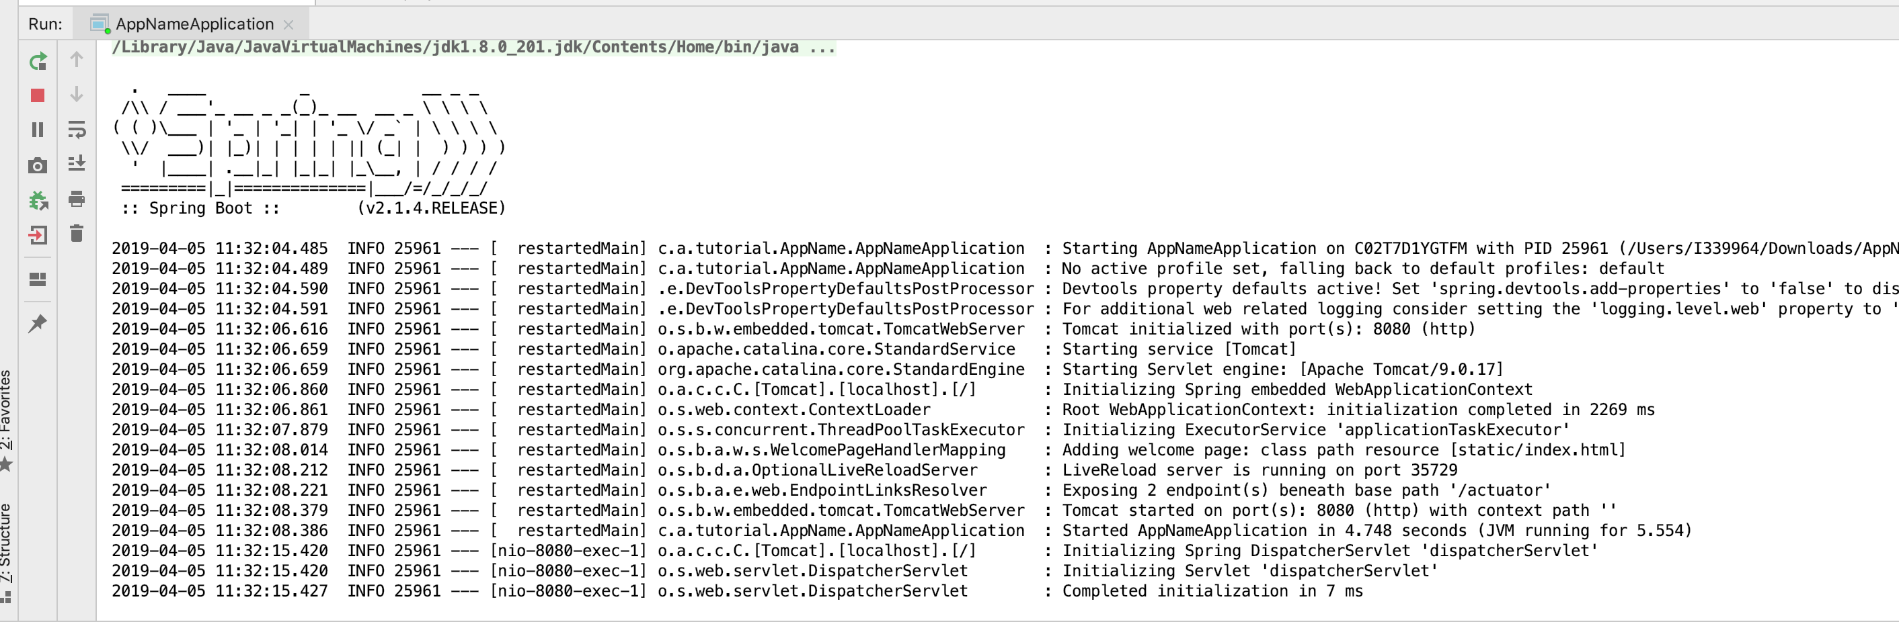Rerun AppNameApplication with the green rerun icon
The width and height of the screenshot is (1899, 622).
(38, 61)
